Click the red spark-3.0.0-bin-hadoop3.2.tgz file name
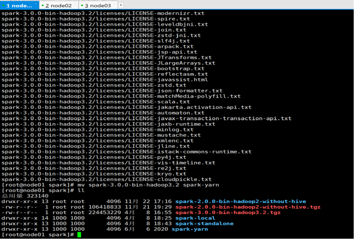The height and width of the screenshot is (239, 354). pos(228,213)
